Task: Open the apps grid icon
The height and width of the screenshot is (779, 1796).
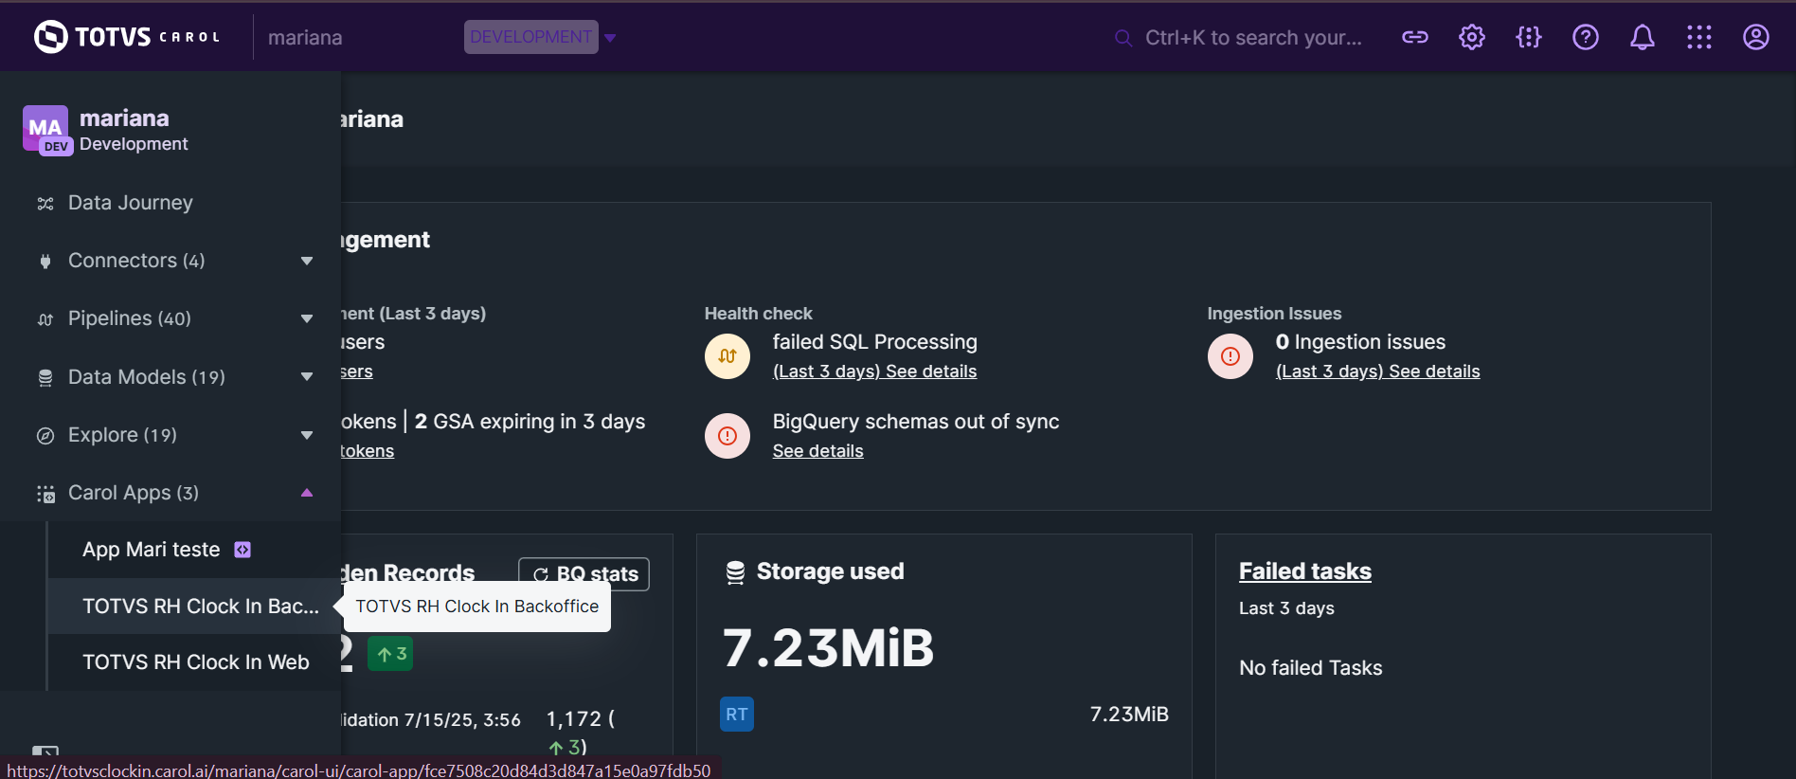Action: (1698, 37)
